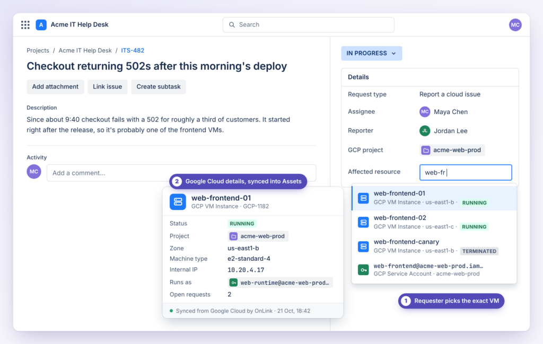This screenshot has width=543, height=344.
Task: Click the issue description paragraph
Action: 158,125
